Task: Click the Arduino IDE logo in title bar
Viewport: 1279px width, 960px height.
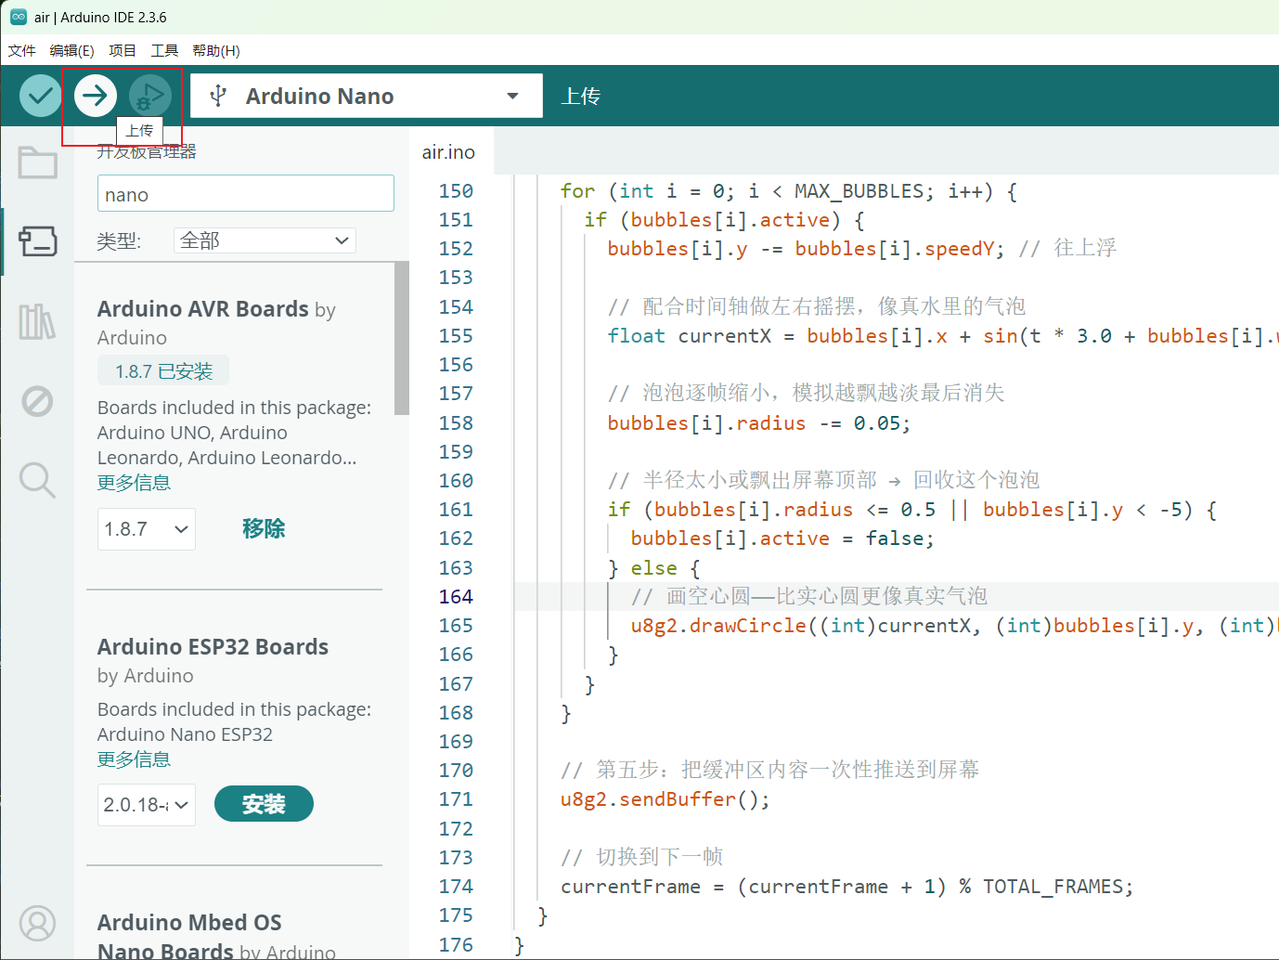Action: (19, 17)
